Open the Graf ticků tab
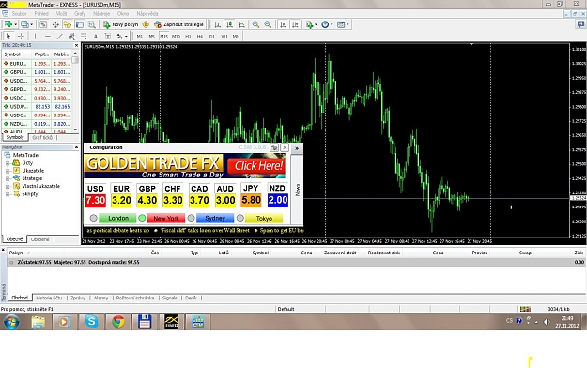The width and height of the screenshot is (587, 368). click(x=42, y=138)
